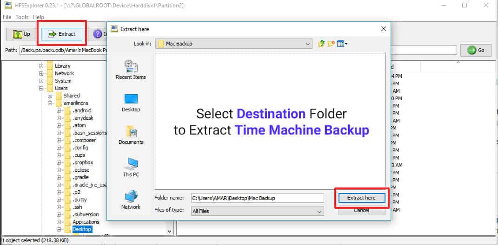Expand the Shared tree node
This screenshot has height=245, width=498.
pos(50,96)
